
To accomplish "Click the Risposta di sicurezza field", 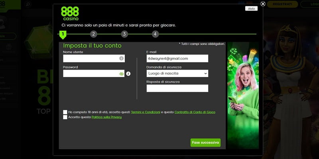I will point(177,88).
